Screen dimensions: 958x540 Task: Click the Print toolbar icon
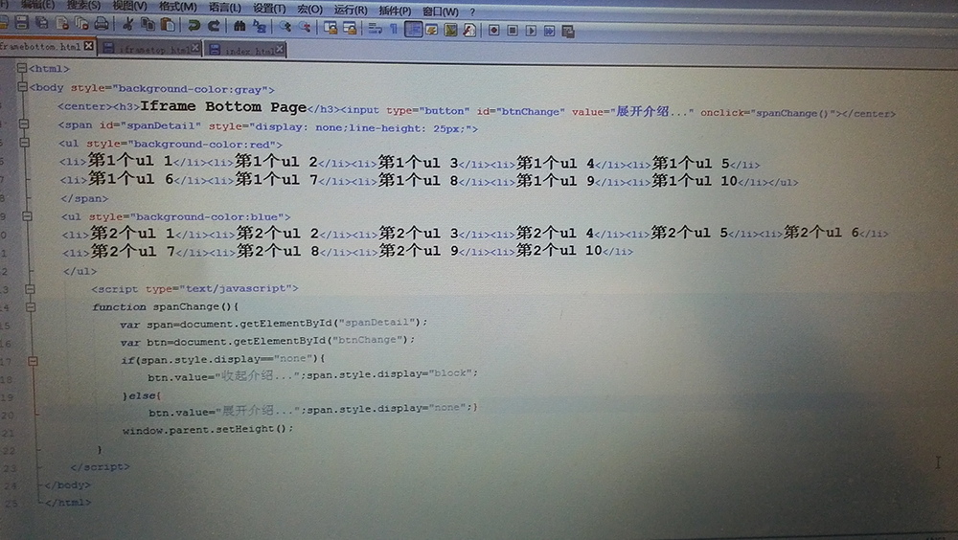click(102, 24)
